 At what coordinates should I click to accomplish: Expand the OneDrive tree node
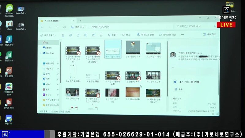tap(40, 53)
